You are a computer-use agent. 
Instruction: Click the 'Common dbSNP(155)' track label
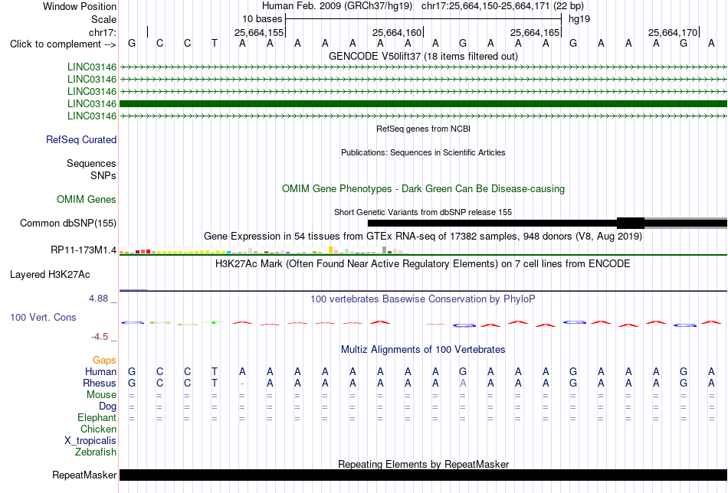point(68,223)
